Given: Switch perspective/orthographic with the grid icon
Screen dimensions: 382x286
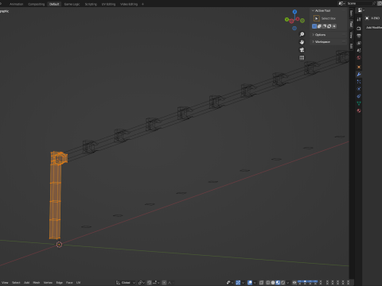Looking at the screenshot, I should click(x=302, y=58).
